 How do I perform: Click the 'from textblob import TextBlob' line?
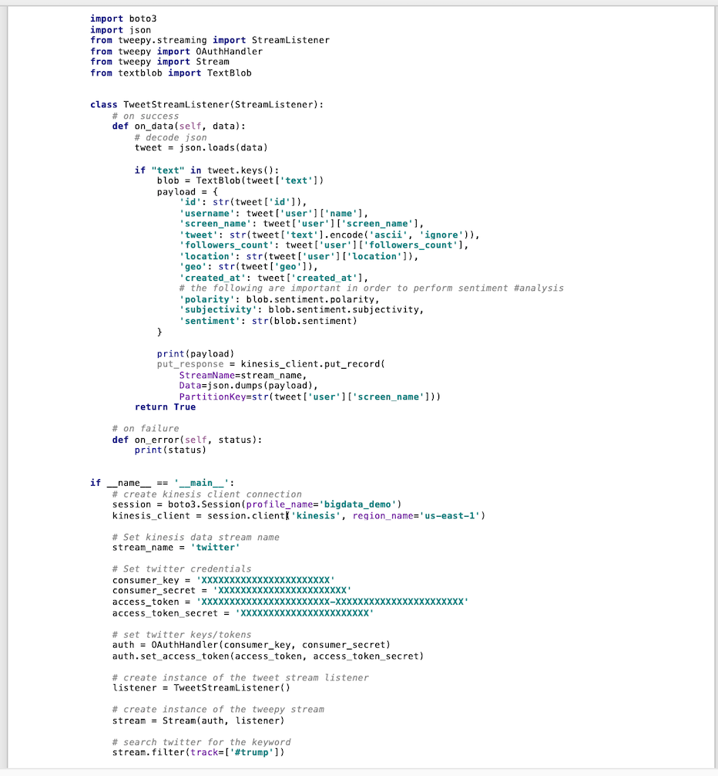pos(171,73)
